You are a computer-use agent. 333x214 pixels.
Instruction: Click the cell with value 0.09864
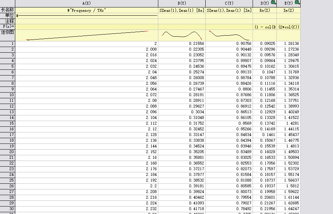coord(265,61)
